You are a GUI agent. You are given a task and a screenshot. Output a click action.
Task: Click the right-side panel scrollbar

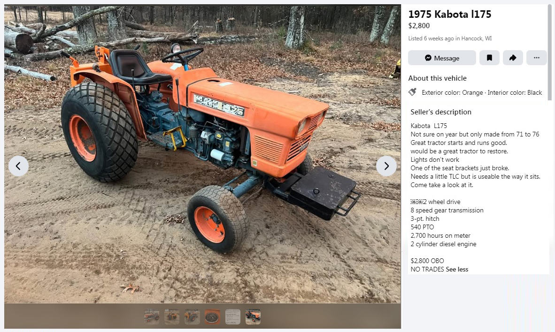(x=550, y=53)
